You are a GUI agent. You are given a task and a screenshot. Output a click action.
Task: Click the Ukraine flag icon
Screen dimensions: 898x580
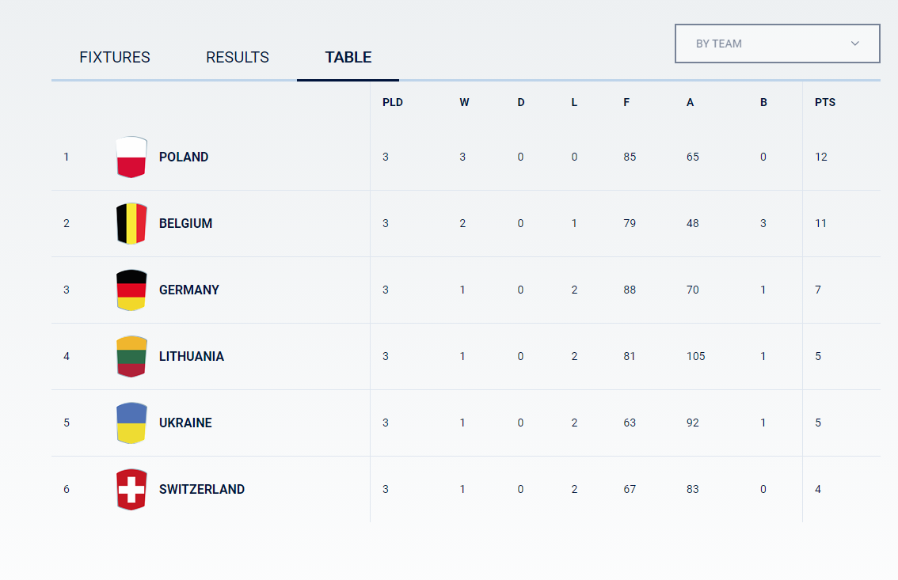pyautogui.click(x=131, y=423)
